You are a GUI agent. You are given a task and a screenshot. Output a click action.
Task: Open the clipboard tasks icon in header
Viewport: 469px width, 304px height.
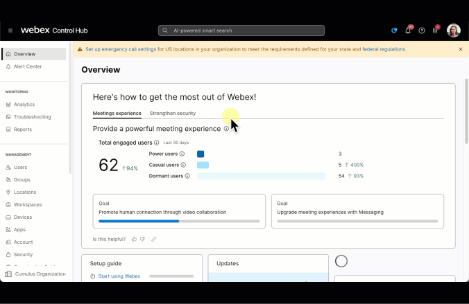435,30
